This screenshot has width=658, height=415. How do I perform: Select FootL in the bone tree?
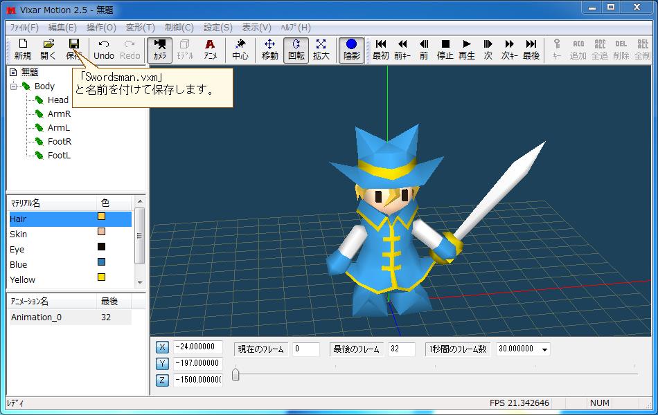tap(59, 155)
